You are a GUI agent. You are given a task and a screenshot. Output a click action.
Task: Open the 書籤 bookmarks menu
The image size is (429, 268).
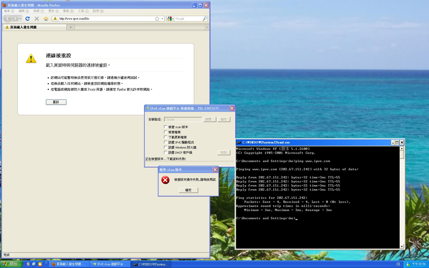[x=68, y=11]
